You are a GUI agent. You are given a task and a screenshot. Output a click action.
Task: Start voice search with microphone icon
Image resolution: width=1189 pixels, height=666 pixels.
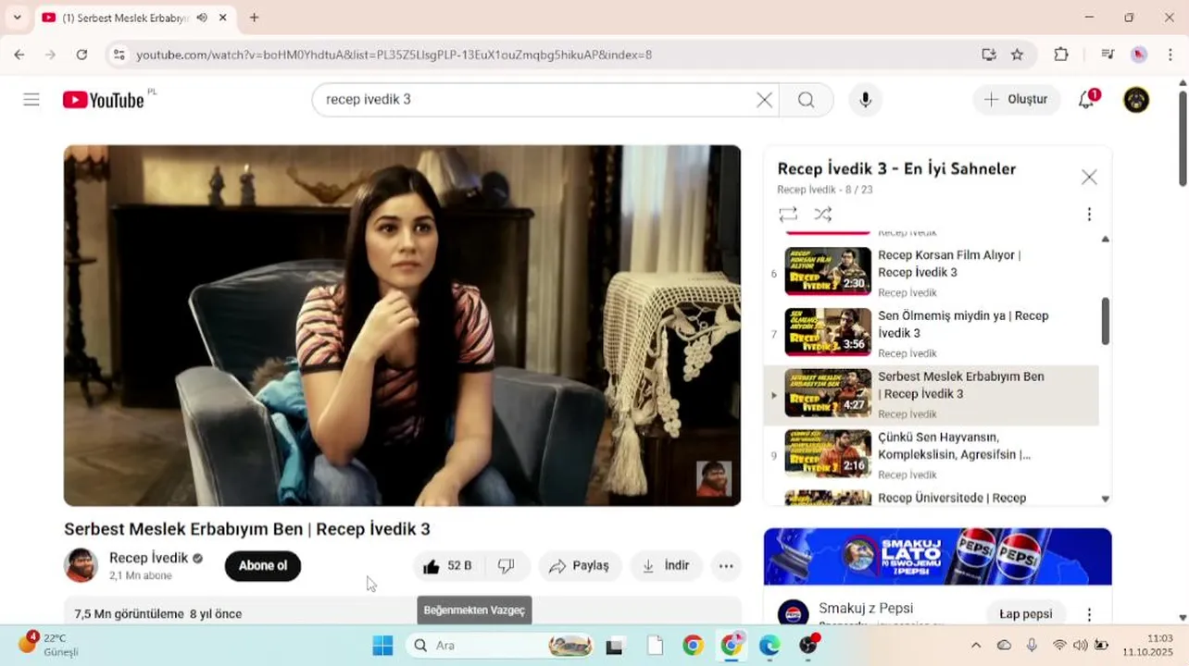[866, 100]
